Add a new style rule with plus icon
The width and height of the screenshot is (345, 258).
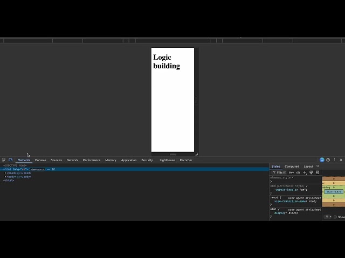[x=305, y=173]
